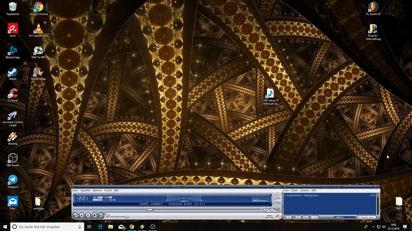This screenshot has height=231, width=412.
Task: Open the Windows notification center icon
Action: (x=405, y=227)
